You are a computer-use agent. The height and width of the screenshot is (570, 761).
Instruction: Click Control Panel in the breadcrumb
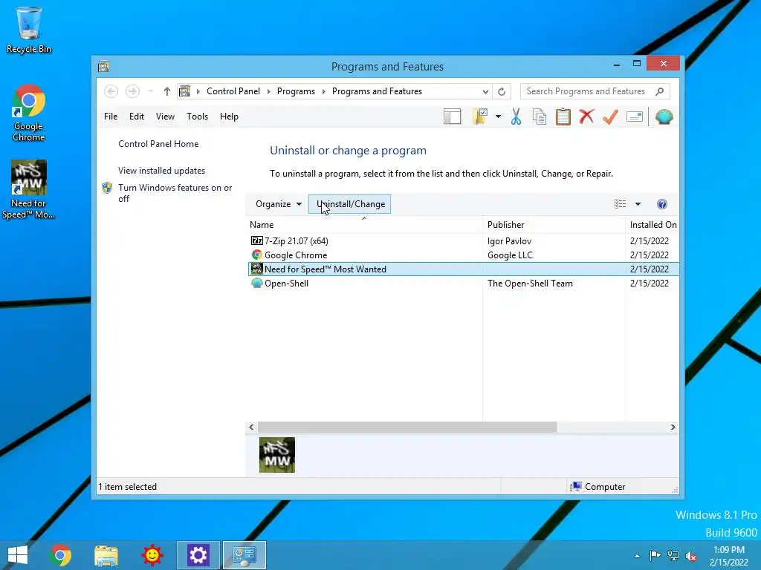pos(233,91)
